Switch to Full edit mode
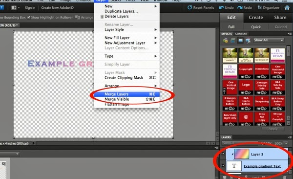The width and height of the screenshot is (293, 179). tap(231, 27)
